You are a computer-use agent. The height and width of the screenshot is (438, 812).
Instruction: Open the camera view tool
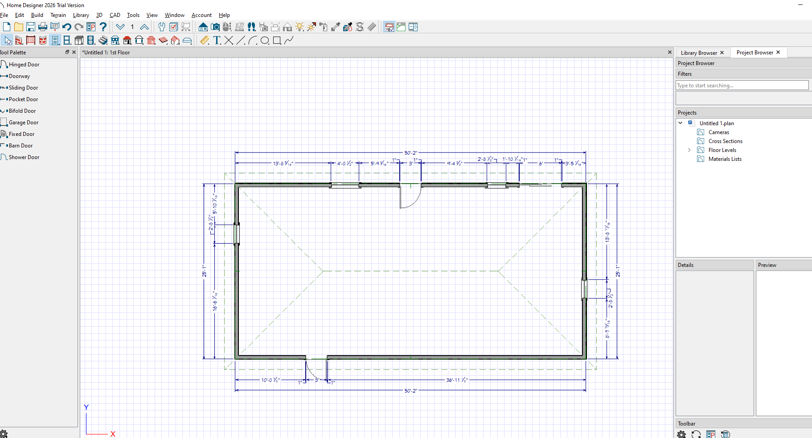tap(215, 27)
